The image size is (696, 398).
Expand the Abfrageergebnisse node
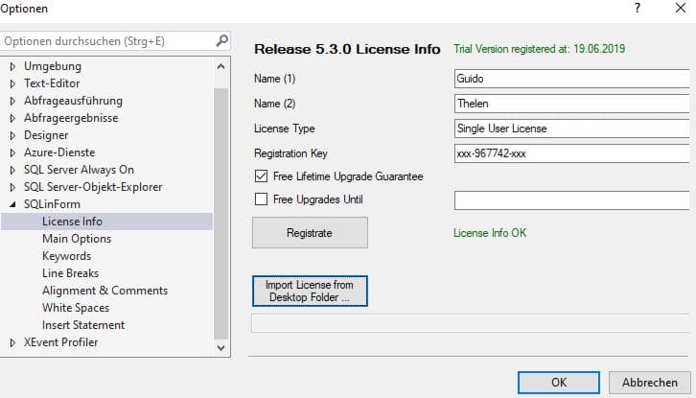[x=12, y=118]
